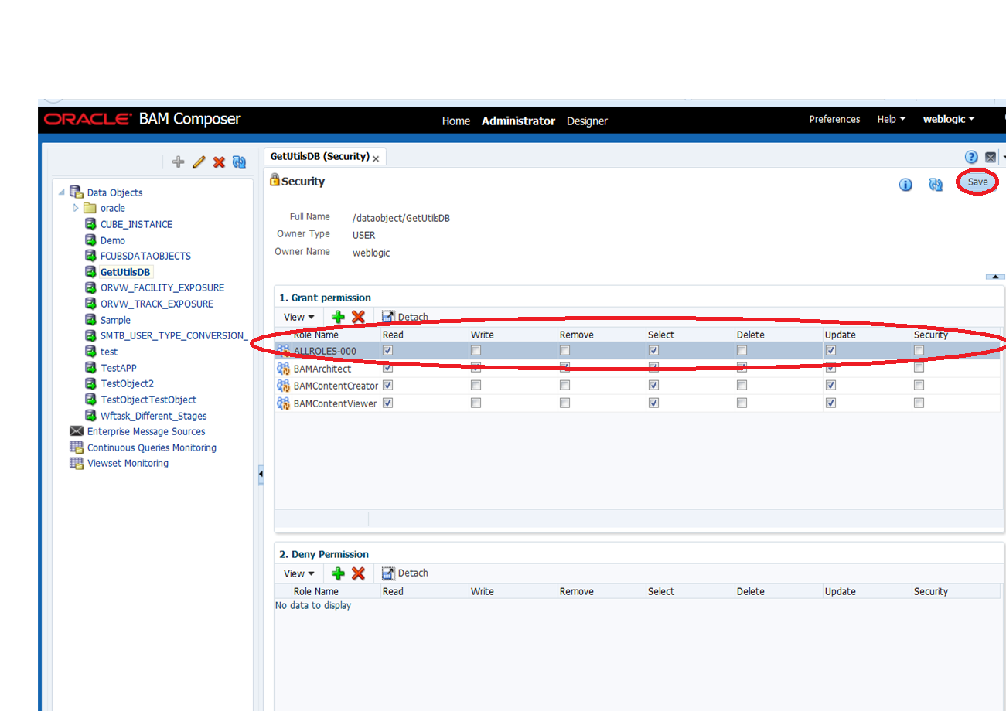Screen dimensions: 1006x711
Task: Collapse the Security header with the up arrow
Action: tap(996, 276)
